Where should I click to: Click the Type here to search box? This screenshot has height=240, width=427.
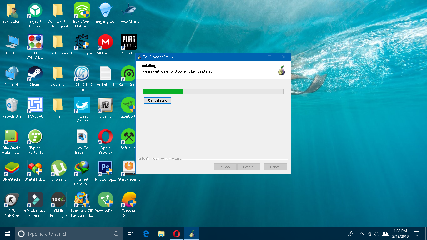coord(69,234)
